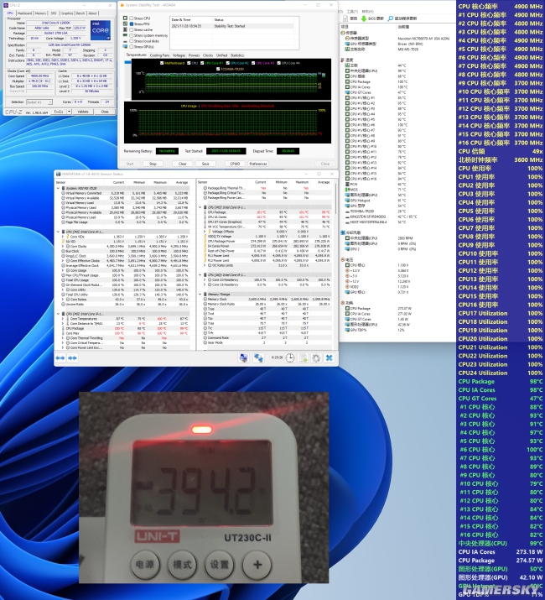Click the HWiNFO network connection icon

tap(258, 357)
